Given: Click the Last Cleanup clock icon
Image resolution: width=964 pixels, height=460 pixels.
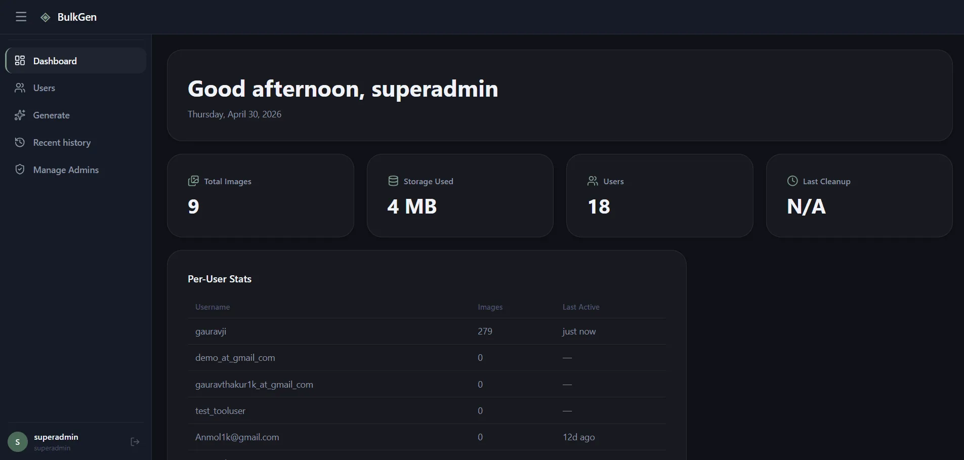Looking at the screenshot, I should coord(792,181).
